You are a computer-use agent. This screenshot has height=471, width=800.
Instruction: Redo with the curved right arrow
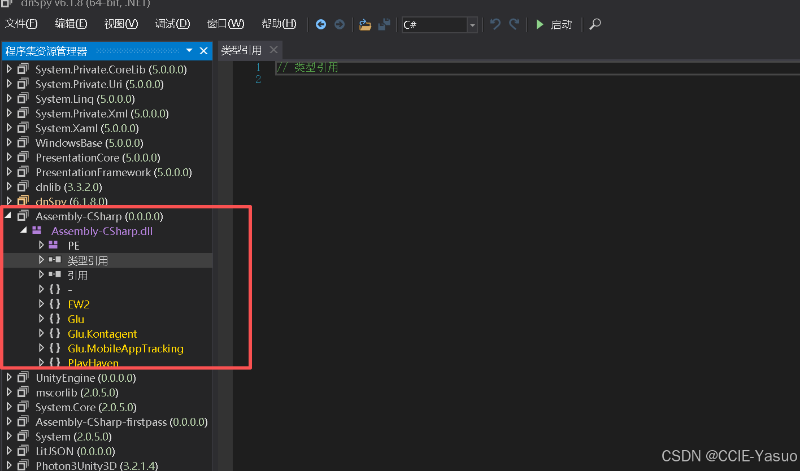(514, 24)
